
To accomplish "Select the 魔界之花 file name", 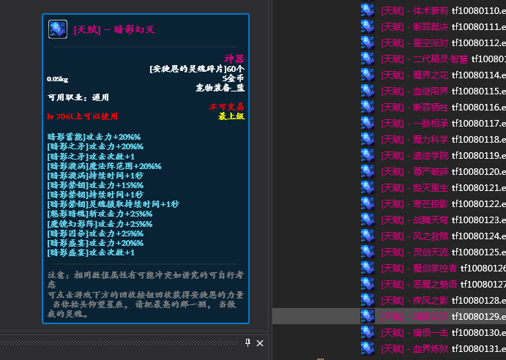I will (479, 75).
